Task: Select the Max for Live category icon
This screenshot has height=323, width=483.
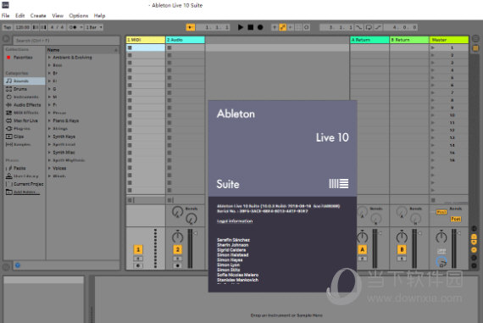Action: [9, 120]
